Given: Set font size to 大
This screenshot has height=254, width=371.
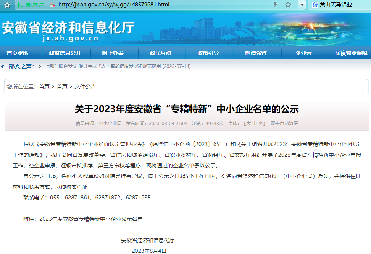Looking at the screenshot, I should pyautogui.click(x=248, y=124).
